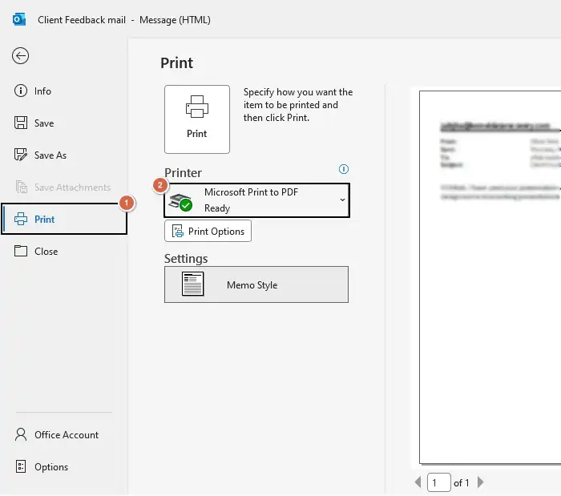Go to the previous preview page

(x=418, y=482)
